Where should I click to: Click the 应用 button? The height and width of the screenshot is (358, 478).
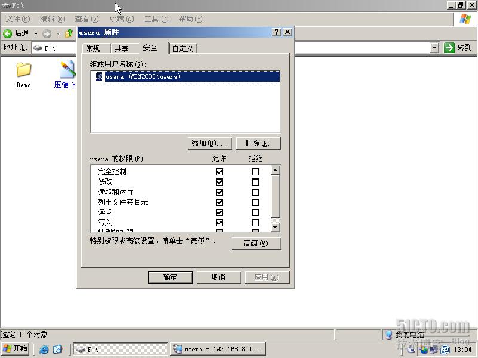(x=266, y=277)
